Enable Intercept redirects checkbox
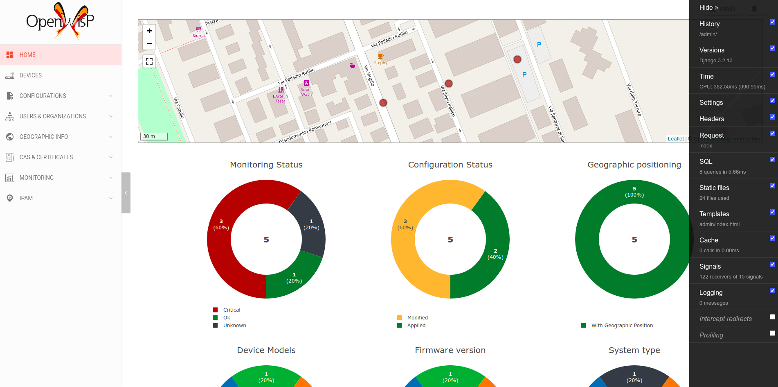Image resolution: width=778 pixels, height=387 pixels. coord(772,317)
